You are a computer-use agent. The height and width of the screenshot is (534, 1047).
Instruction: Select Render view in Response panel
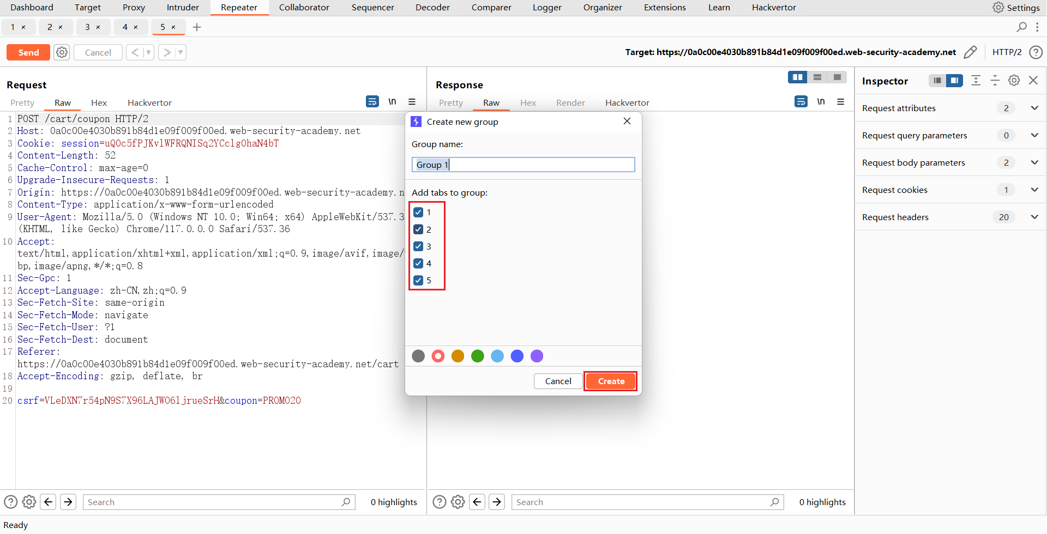pos(570,102)
